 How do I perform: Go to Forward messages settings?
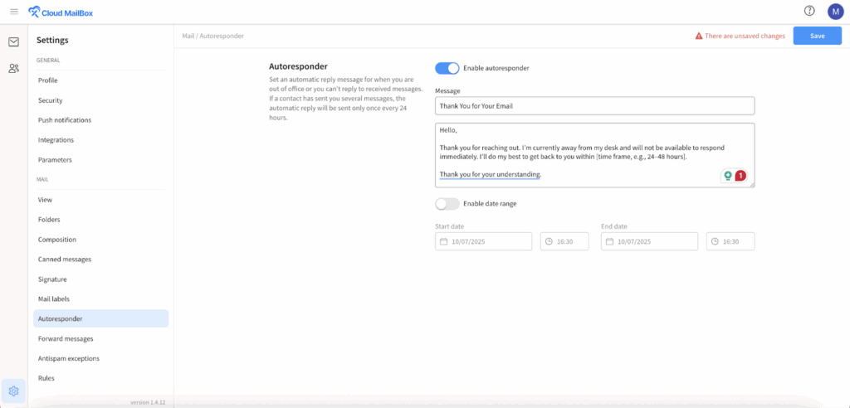tap(66, 338)
